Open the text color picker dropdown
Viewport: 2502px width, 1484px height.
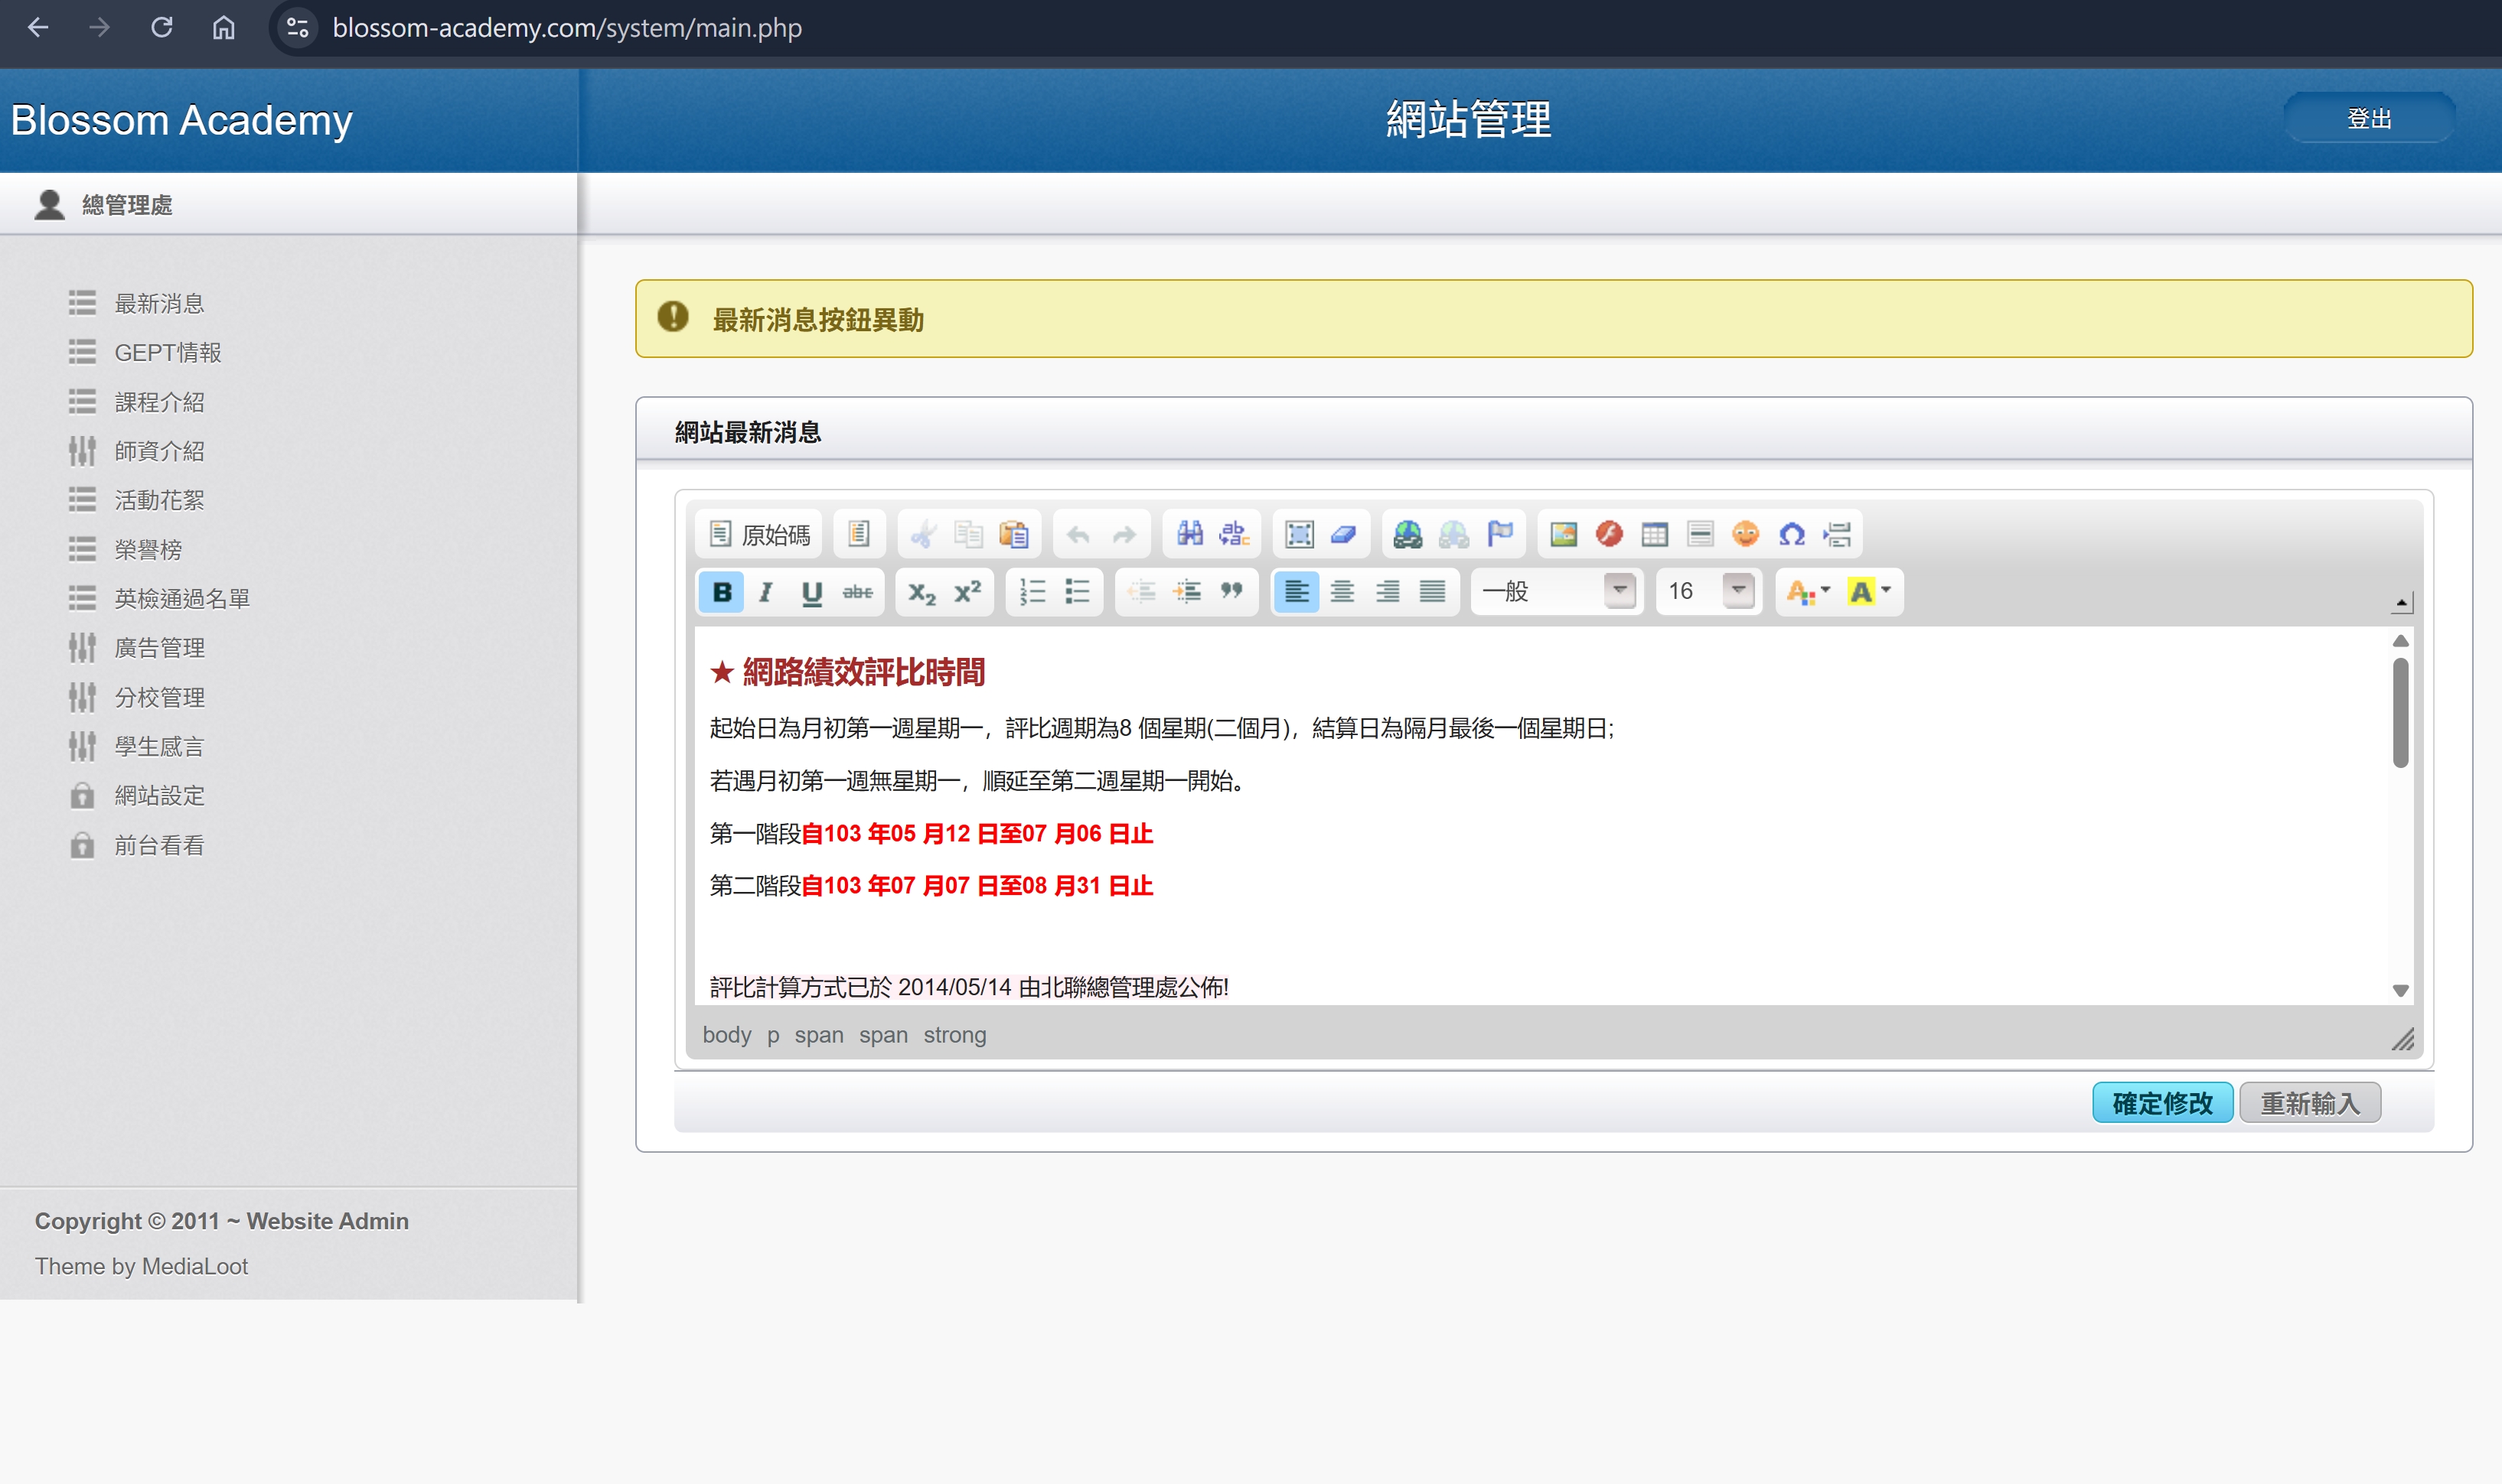point(1808,592)
